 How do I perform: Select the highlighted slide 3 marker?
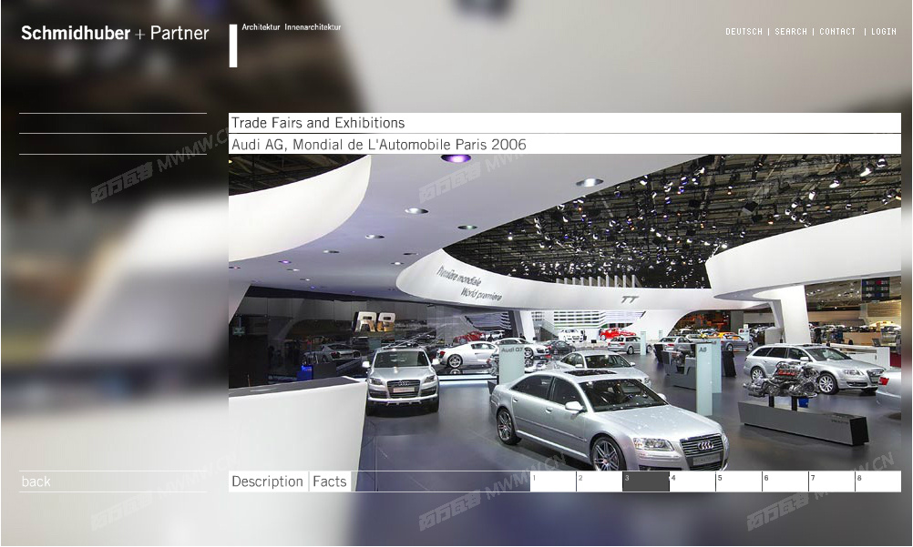pos(646,481)
